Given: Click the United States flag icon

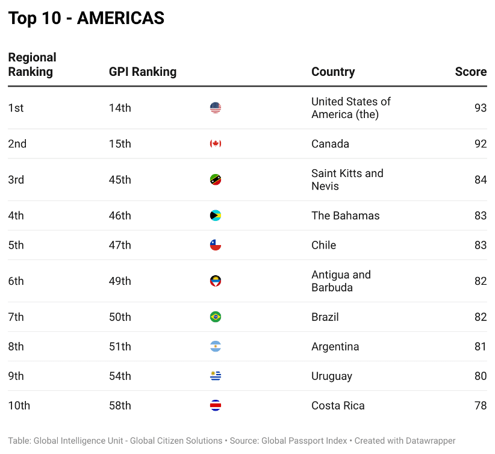Looking at the screenshot, I should [216, 108].
